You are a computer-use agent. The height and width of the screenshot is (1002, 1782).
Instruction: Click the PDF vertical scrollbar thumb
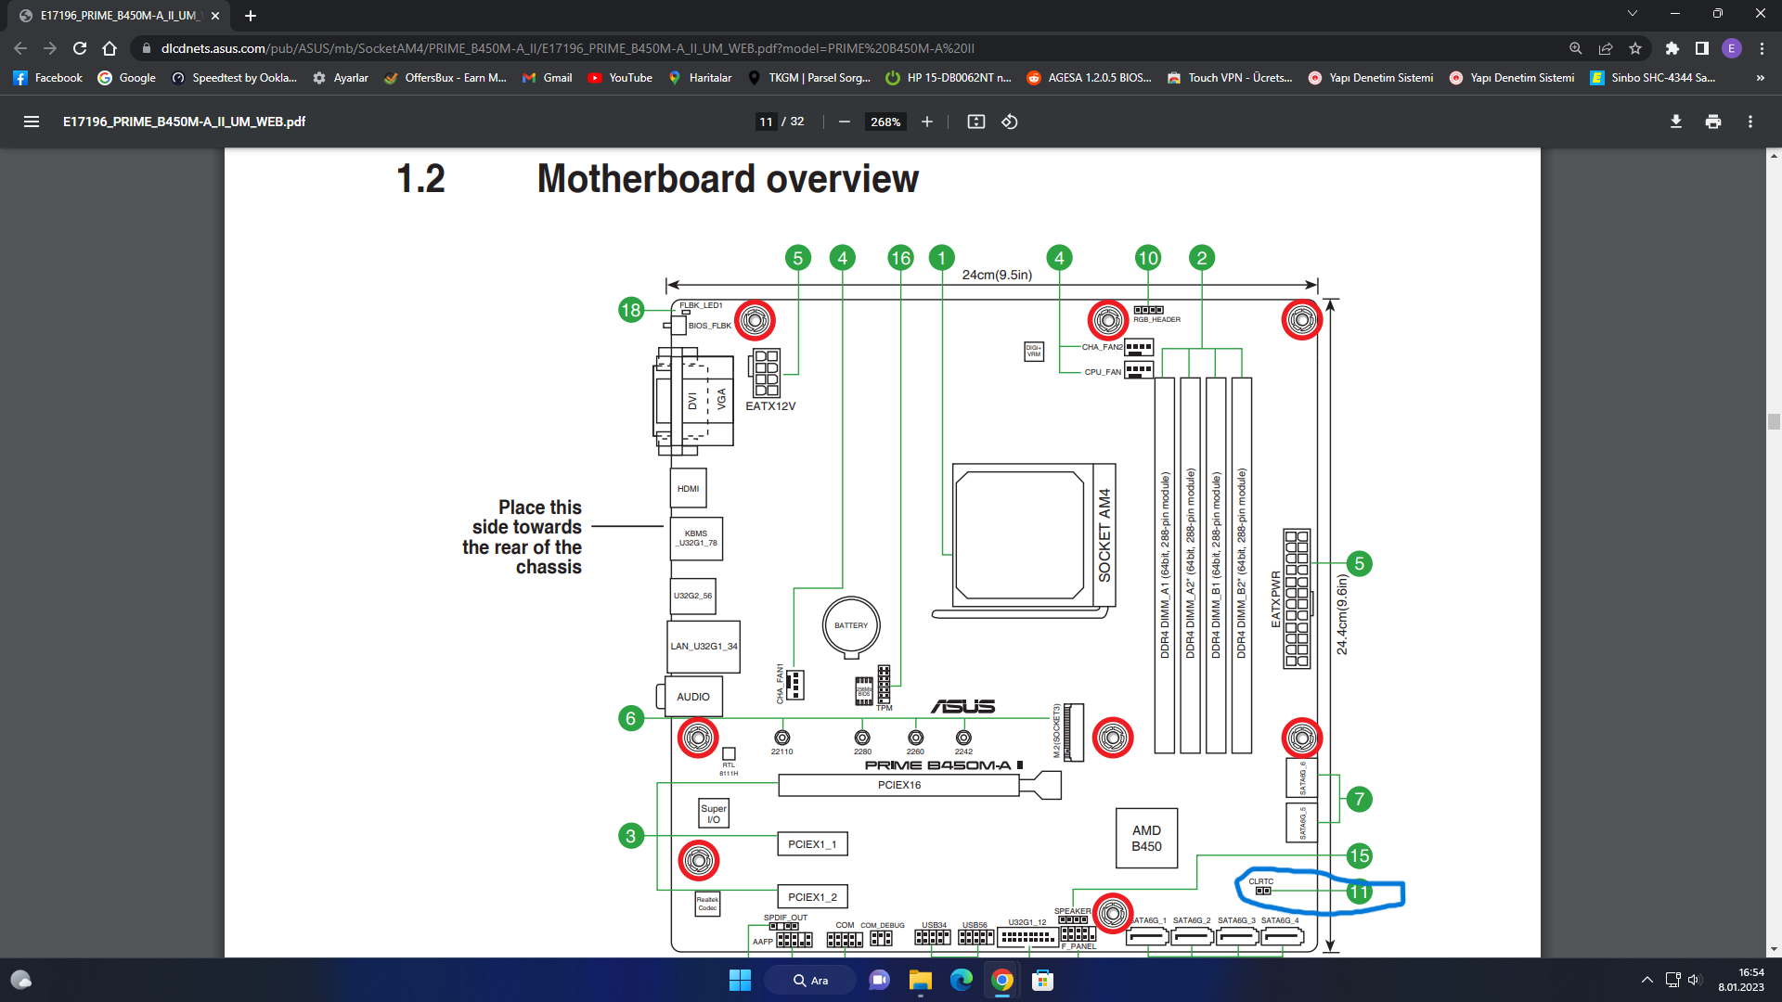pyautogui.click(x=1774, y=422)
